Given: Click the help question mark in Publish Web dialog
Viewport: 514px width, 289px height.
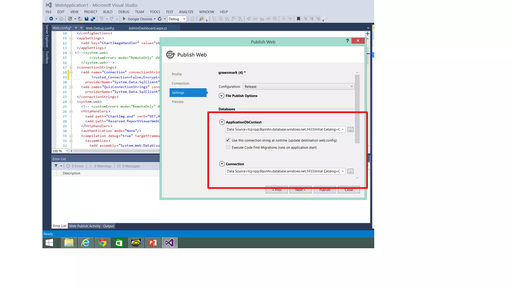Looking at the screenshot, I should pos(347,41).
